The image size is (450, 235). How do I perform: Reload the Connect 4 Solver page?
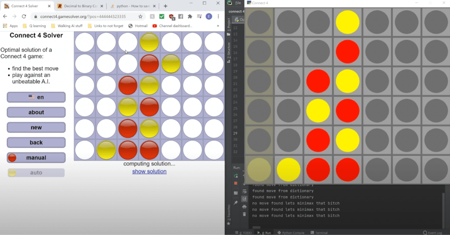coord(24,16)
